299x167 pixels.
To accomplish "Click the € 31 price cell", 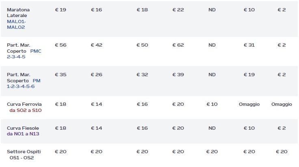I will [x=249, y=45].
